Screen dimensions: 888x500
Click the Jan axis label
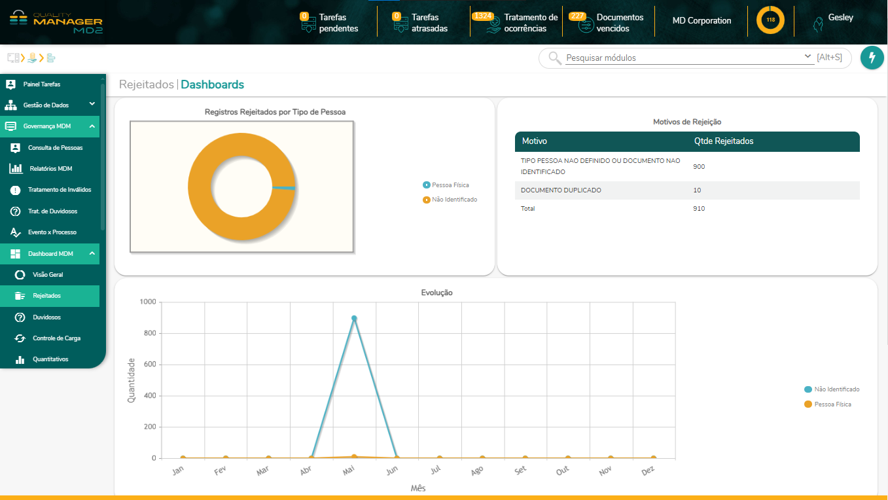(x=178, y=471)
